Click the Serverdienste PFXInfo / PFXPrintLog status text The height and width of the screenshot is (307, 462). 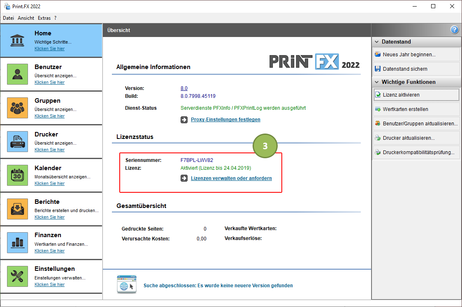pyautogui.click(x=243, y=108)
